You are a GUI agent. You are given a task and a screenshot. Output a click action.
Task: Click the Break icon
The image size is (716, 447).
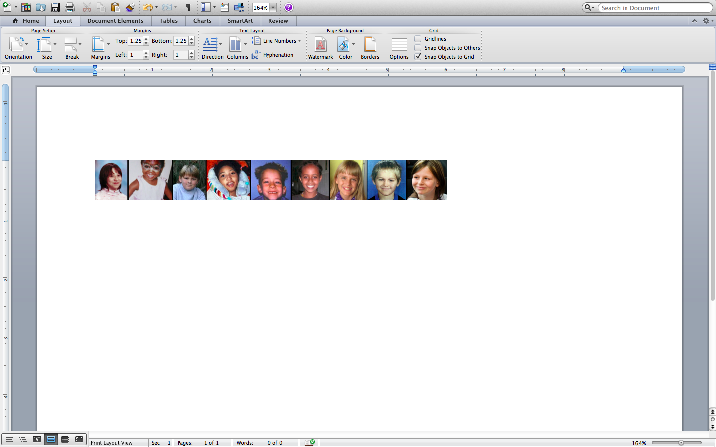(71, 45)
